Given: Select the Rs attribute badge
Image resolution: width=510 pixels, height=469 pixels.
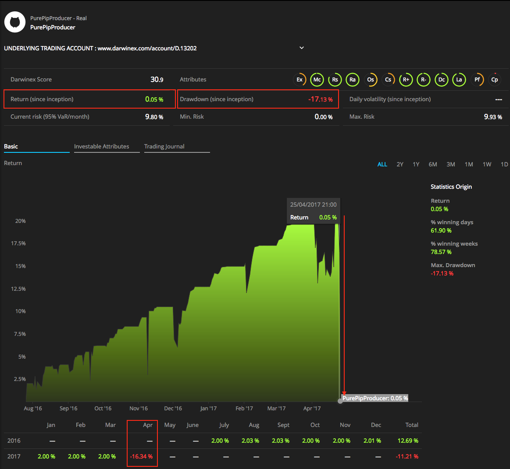Looking at the screenshot, I should tap(335, 80).
